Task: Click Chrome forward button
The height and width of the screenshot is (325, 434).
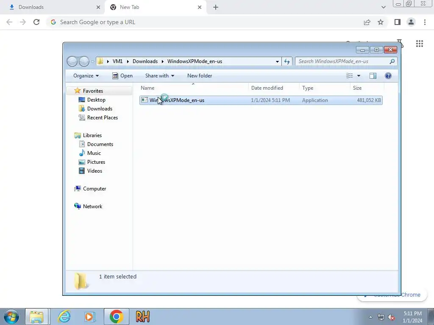Action: pos(23,22)
